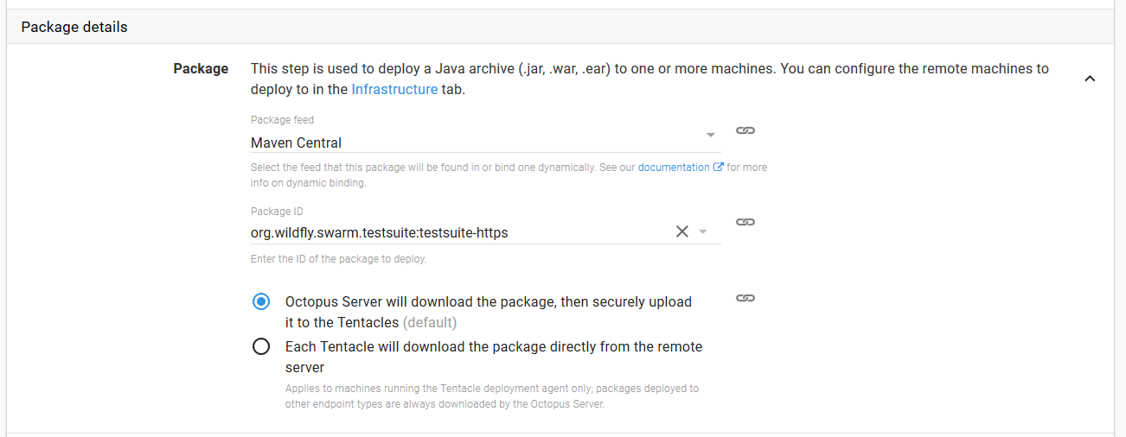Image resolution: width=1126 pixels, height=437 pixels.
Task: Click bind icon beside Package ID
Action: pos(745,222)
